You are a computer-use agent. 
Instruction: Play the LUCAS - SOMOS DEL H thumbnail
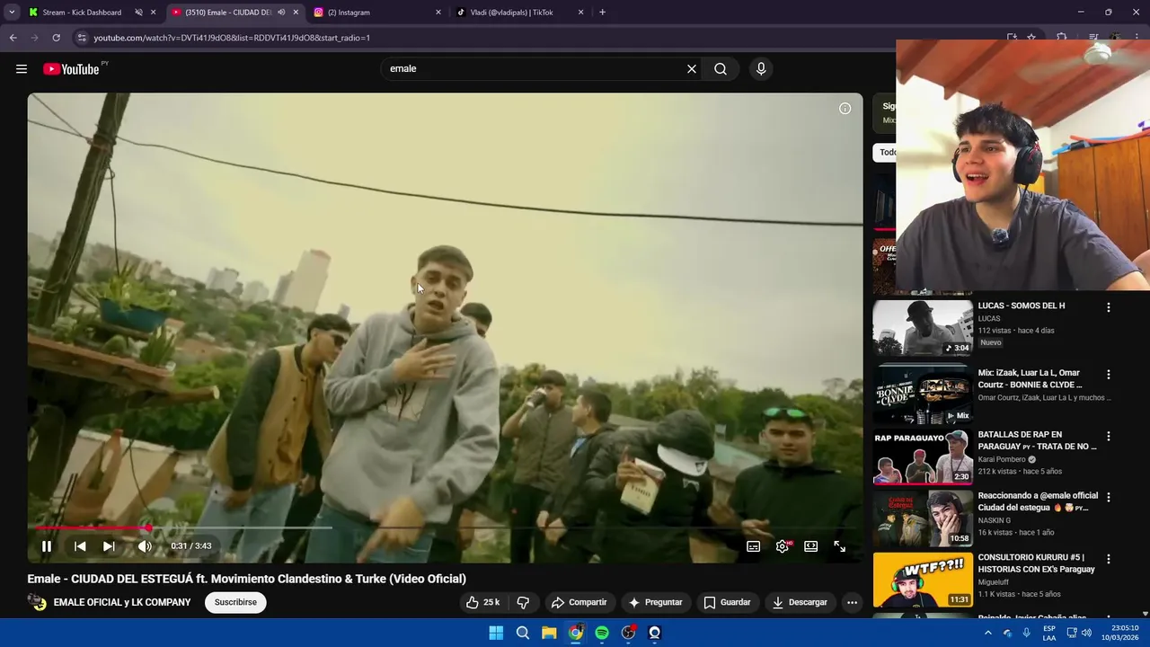click(x=923, y=328)
